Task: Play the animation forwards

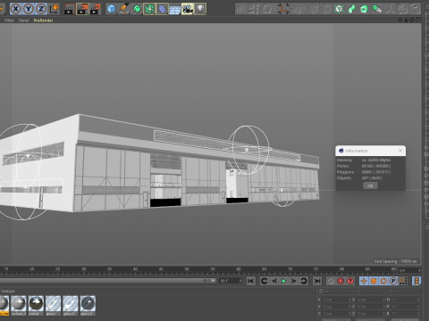Action: pyautogui.click(x=284, y=281)
